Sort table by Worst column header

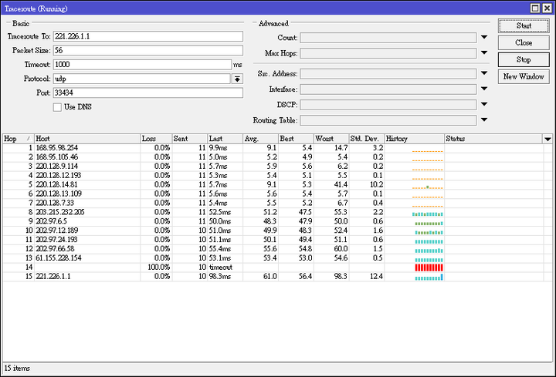click(331, 139)
